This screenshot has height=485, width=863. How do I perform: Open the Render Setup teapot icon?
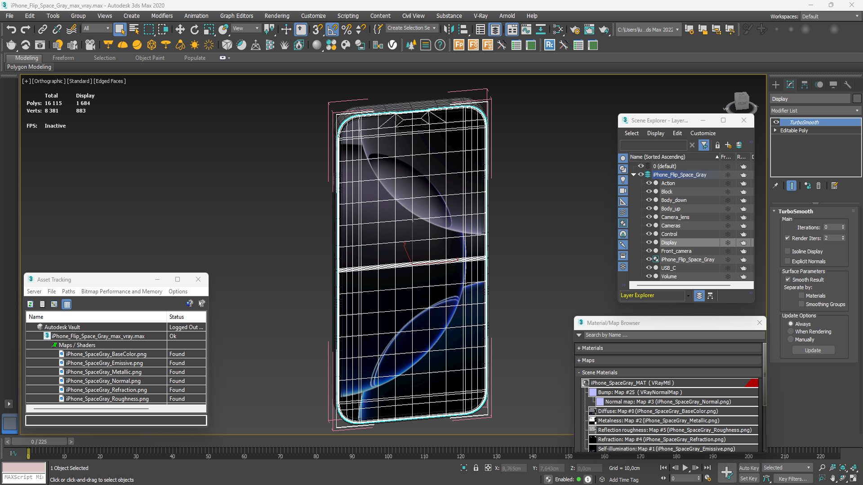[x=574, y=30]
